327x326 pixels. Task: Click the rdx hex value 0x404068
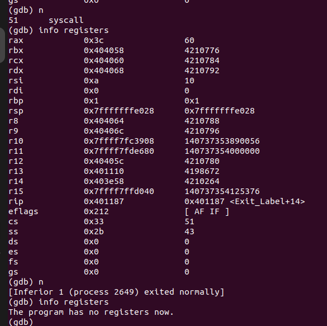(104, 70)
